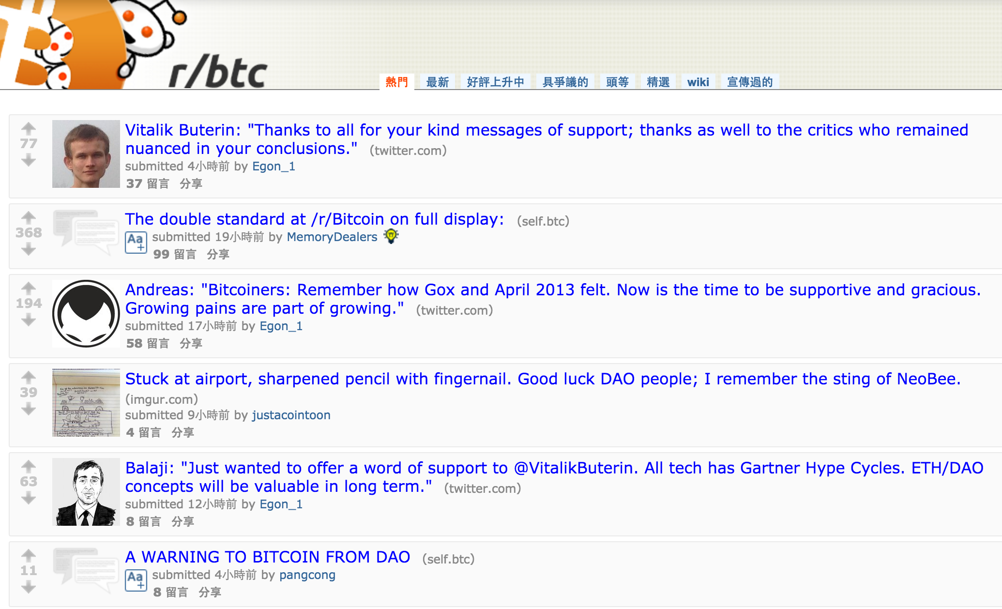Open the wiki tab

[698, 82]
